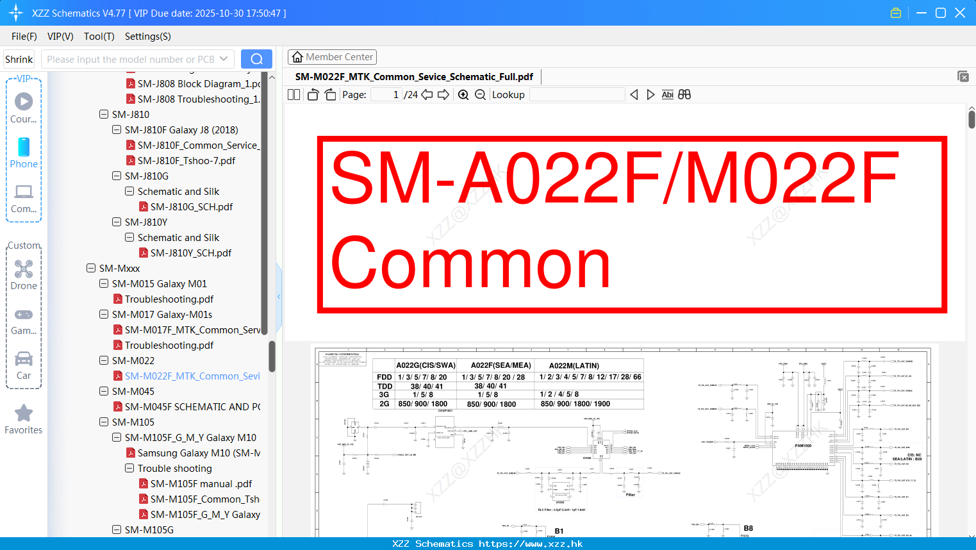The width and height of the screenshot is (976, 550).
Task: Click the yellow toolbox icon in title bar
Action: 896,13
